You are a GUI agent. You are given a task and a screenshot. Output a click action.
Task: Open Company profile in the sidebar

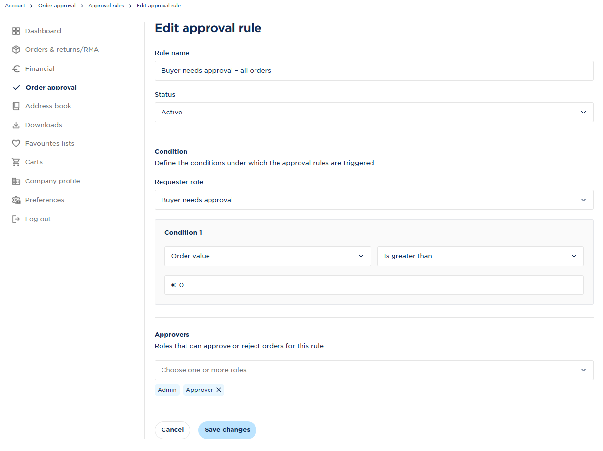click(x=52, y=181)
